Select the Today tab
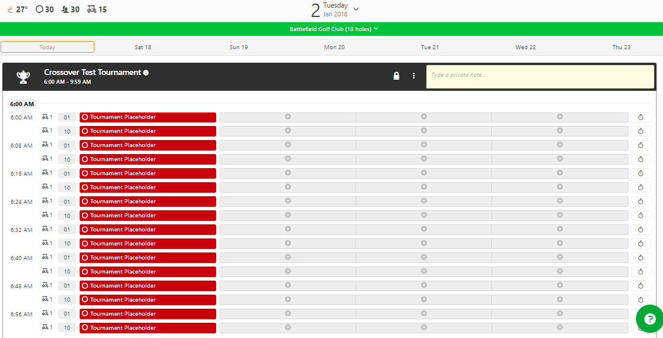This screenshot has width=663, height=338. coord(47,47)
